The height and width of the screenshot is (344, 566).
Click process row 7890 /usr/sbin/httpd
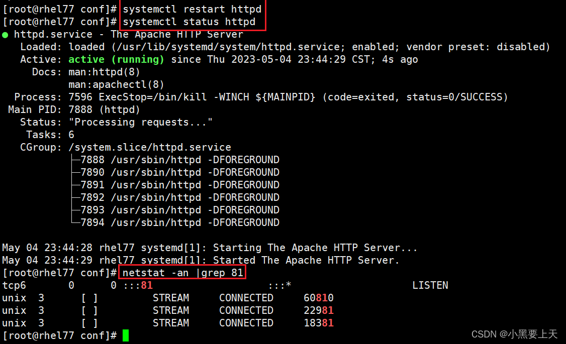[180, 172]
